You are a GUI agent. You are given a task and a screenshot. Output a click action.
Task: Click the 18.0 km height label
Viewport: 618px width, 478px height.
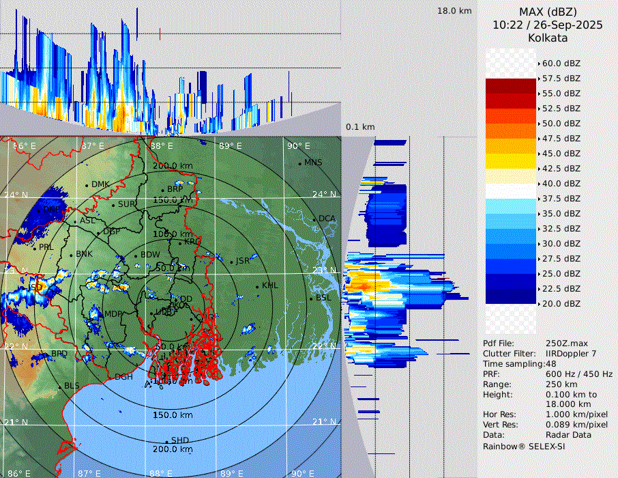(454, 11)
